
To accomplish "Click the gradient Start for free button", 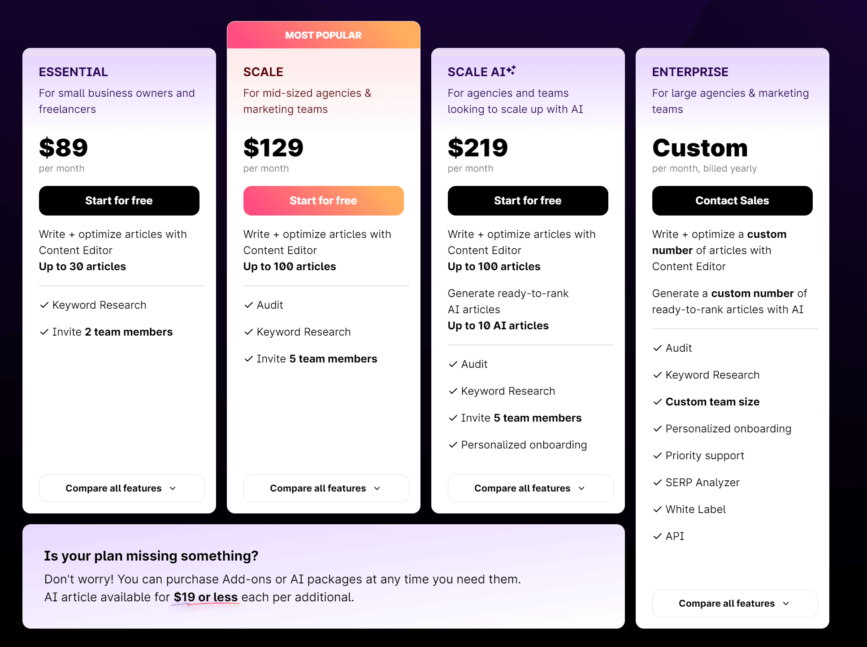I will point(323,201).
